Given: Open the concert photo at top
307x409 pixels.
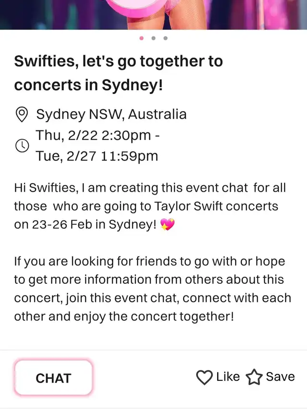Looking at the screenshot, I should tap(153, 14).
